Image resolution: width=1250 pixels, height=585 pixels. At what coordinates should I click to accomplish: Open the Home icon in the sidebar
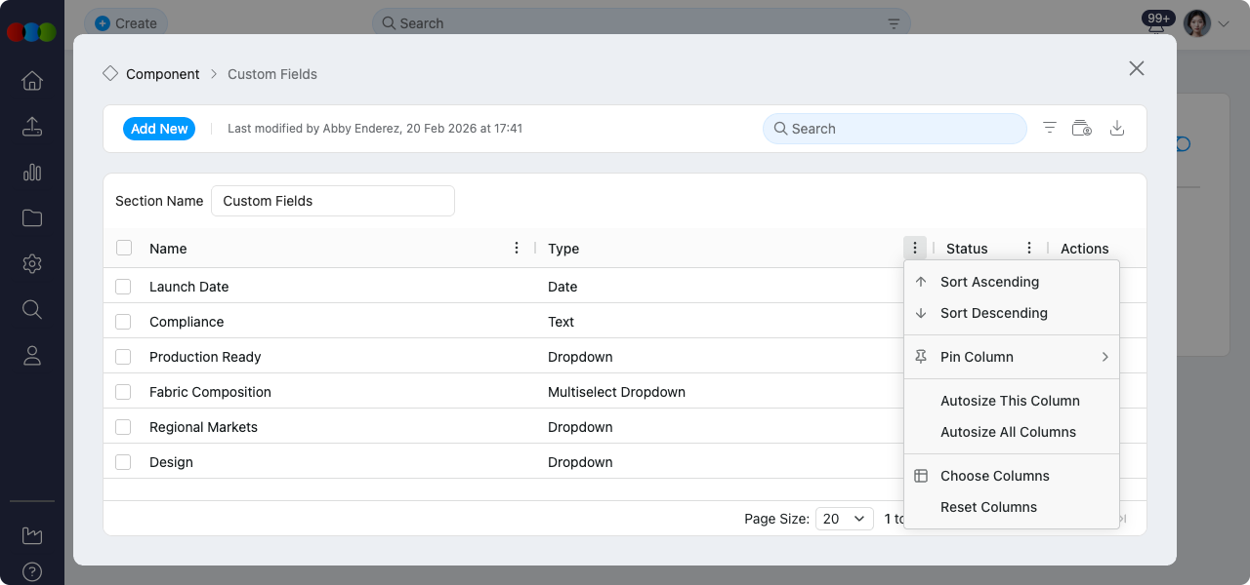31,81
